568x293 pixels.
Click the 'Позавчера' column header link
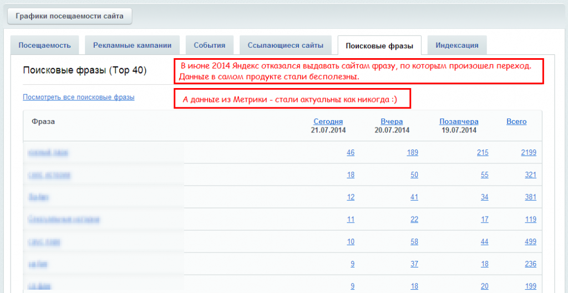tap(459, 121)
